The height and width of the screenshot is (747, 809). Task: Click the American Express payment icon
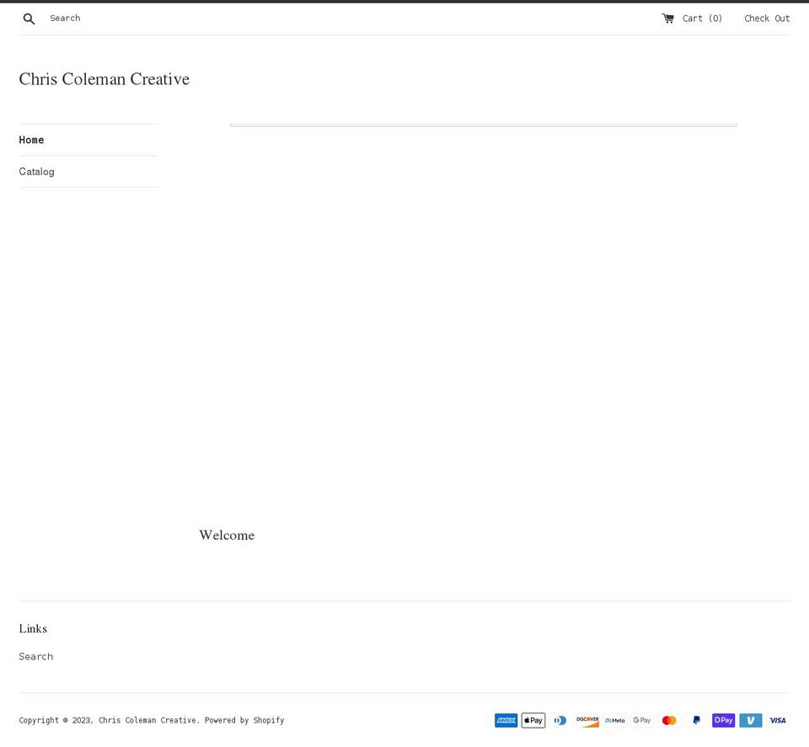pos(506,720)
